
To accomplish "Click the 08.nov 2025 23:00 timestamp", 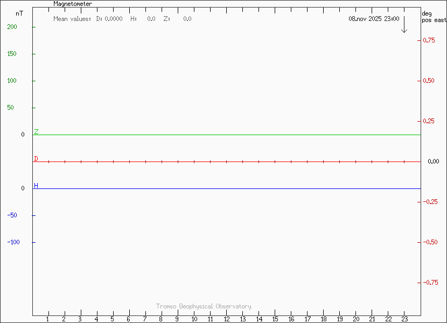I will point(374,19).
